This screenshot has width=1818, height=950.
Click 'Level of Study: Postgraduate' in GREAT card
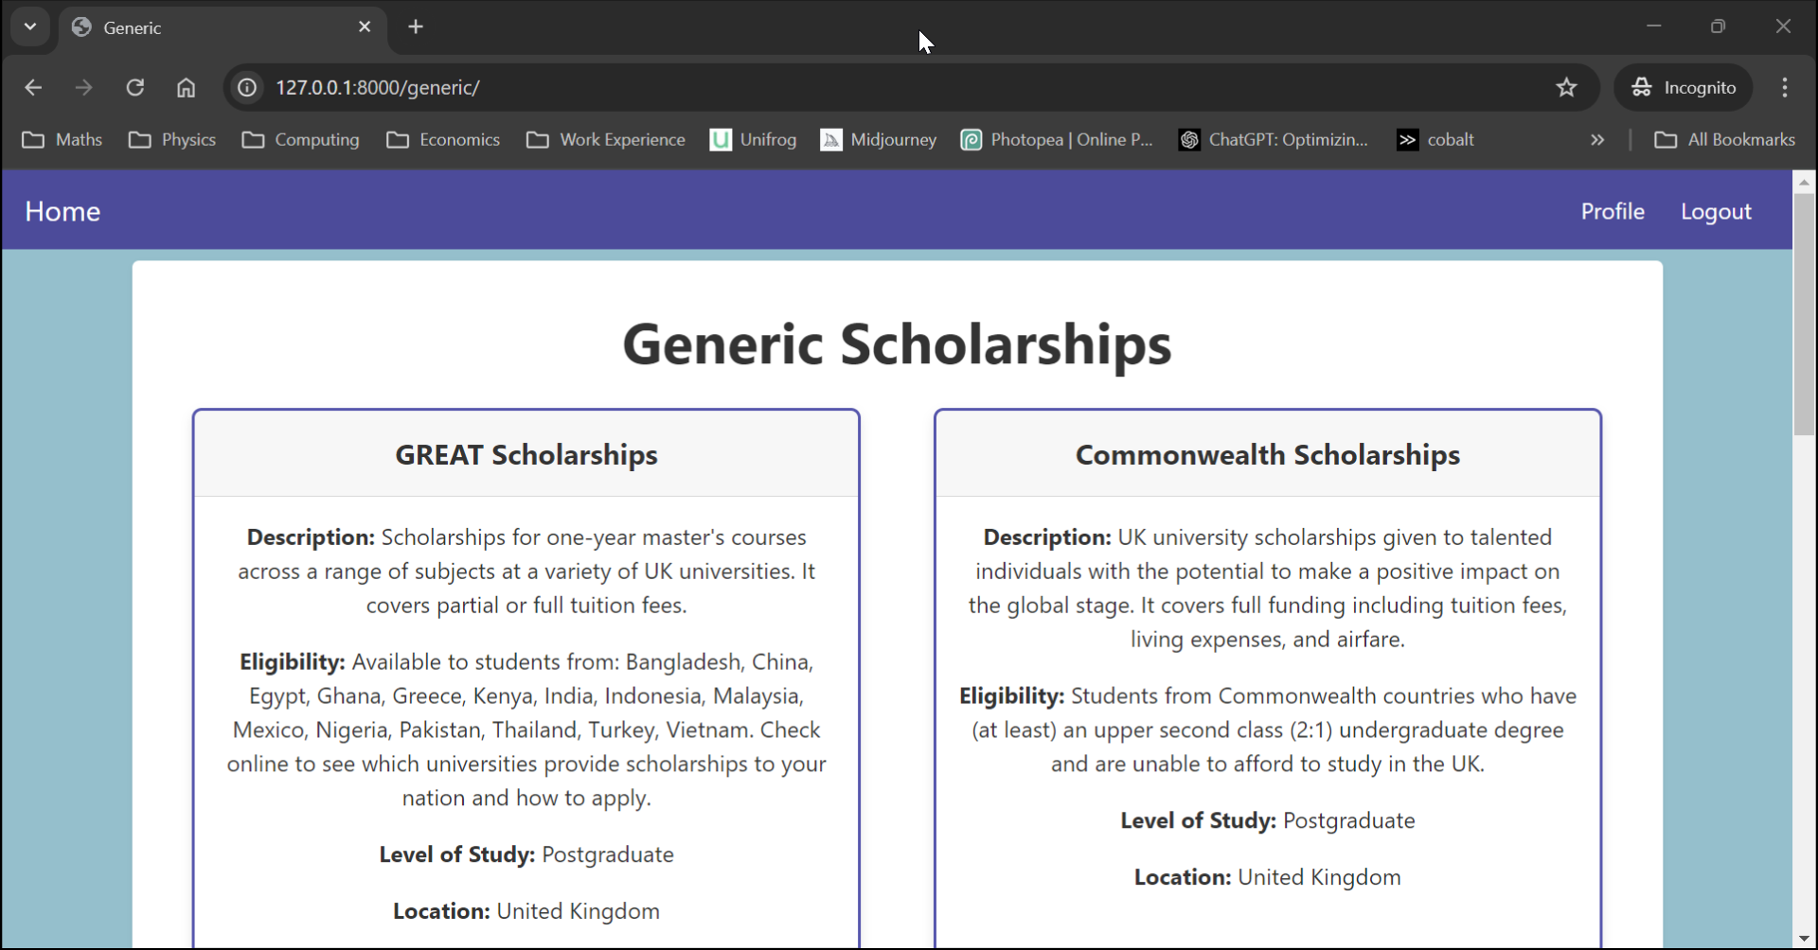click(526, 854)
